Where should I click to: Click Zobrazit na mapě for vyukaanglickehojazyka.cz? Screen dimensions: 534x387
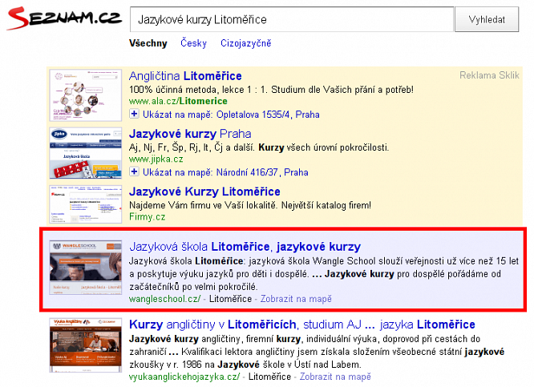[x=335, y=377]
